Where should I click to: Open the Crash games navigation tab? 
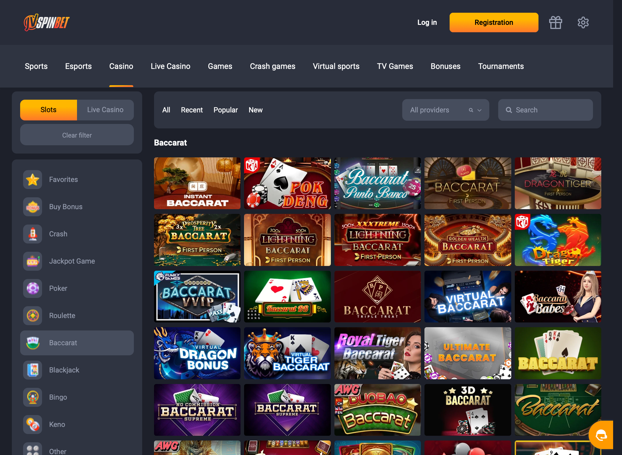272,66
